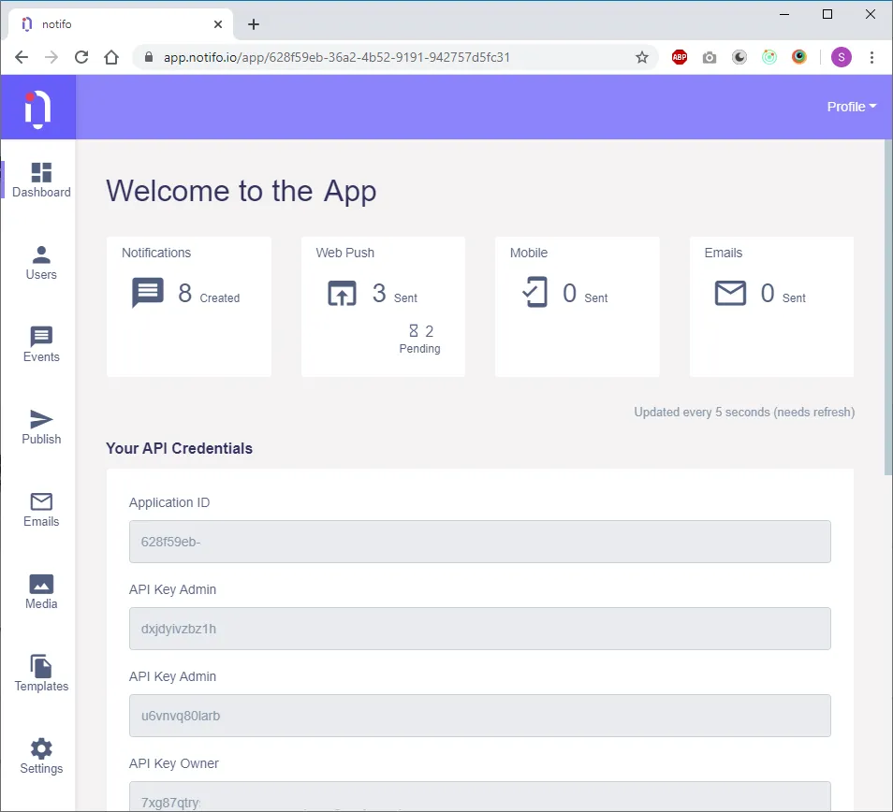Click the address bar URL
The image size is (893, 812).
pos(337,57)
